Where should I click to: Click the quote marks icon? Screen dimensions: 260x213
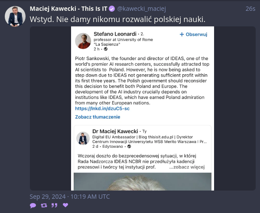(55, 205)
